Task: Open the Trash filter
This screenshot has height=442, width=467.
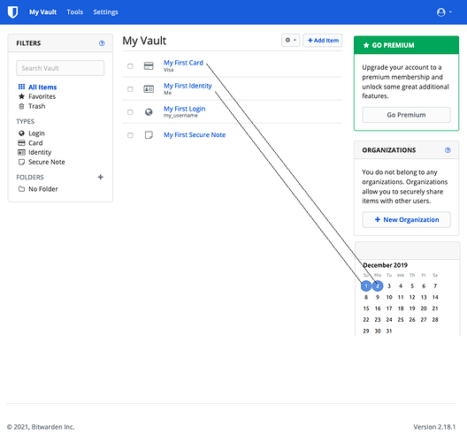Action: tap(37, 106)
